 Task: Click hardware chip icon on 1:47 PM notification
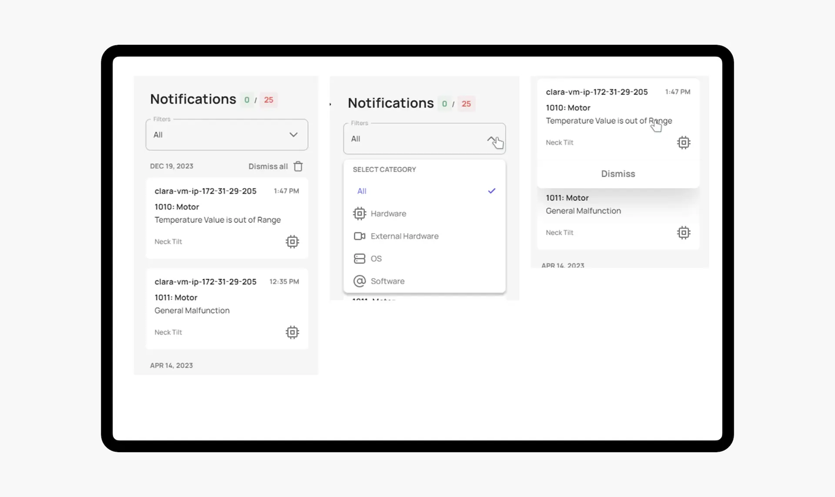[292, 242]
